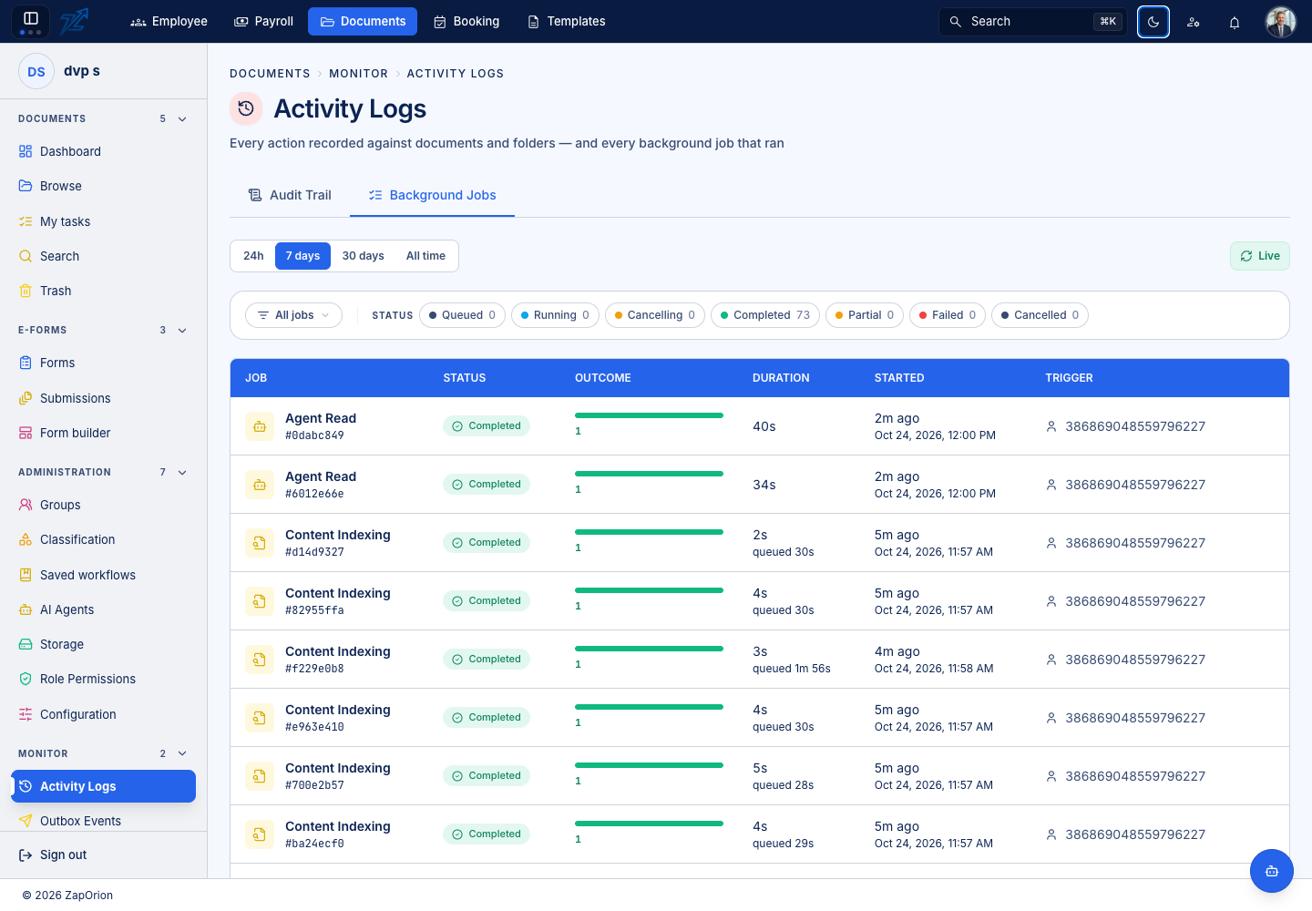The width and height of the screenshot is (1312, 911).
Task: Open the Booking menu
Action: pos(466,21)
